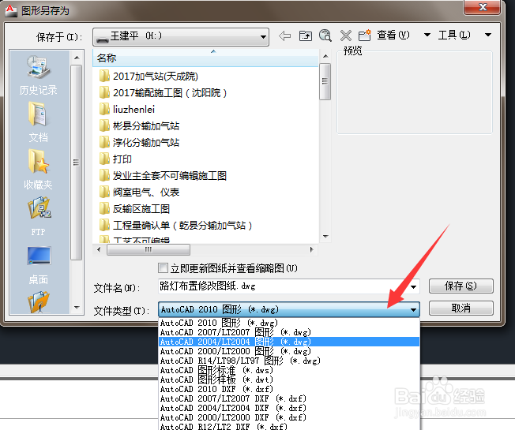Select AutoCAD 图形标准 (*.dws) option
This screenshot has width=515, height=430.
(x=289, y=370)
